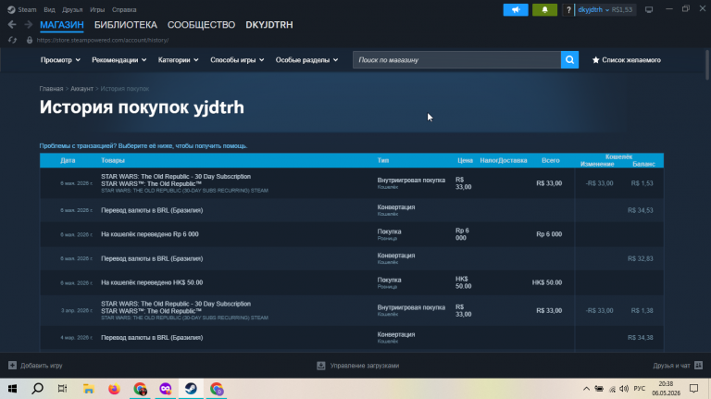Open Windows search magnifier
The height and width of the screenshot is (399, 711).
(38, 389)
